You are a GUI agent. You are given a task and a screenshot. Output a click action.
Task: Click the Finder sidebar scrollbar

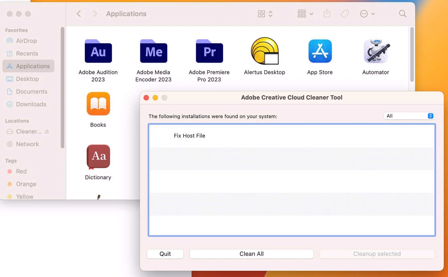pos(63,88)
